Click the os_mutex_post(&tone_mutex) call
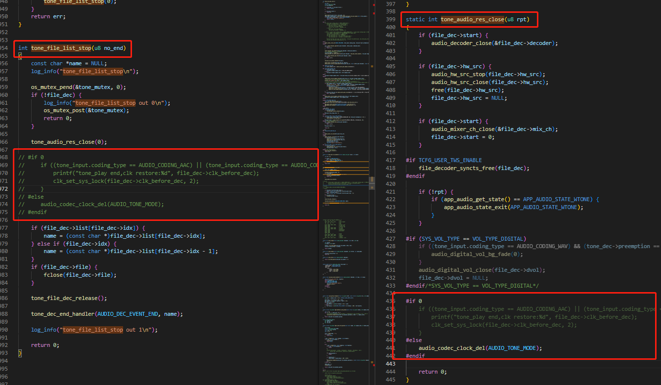Image resolution: width=661 pixels, height=385 pixels. [x=86, y=111]
